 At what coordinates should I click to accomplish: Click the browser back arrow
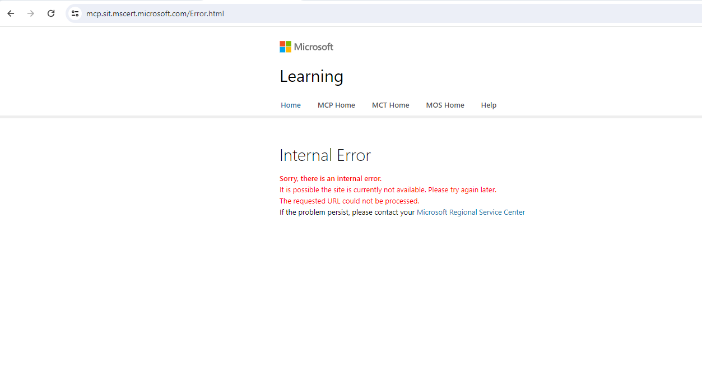(11, 13)
